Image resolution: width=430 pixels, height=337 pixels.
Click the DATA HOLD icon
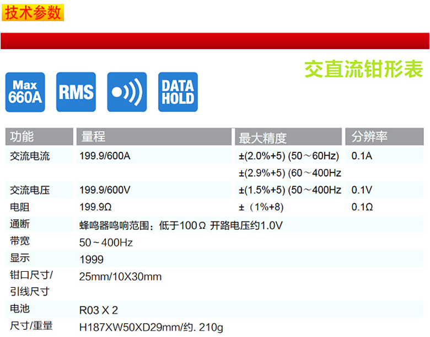(x=178, y=92)
